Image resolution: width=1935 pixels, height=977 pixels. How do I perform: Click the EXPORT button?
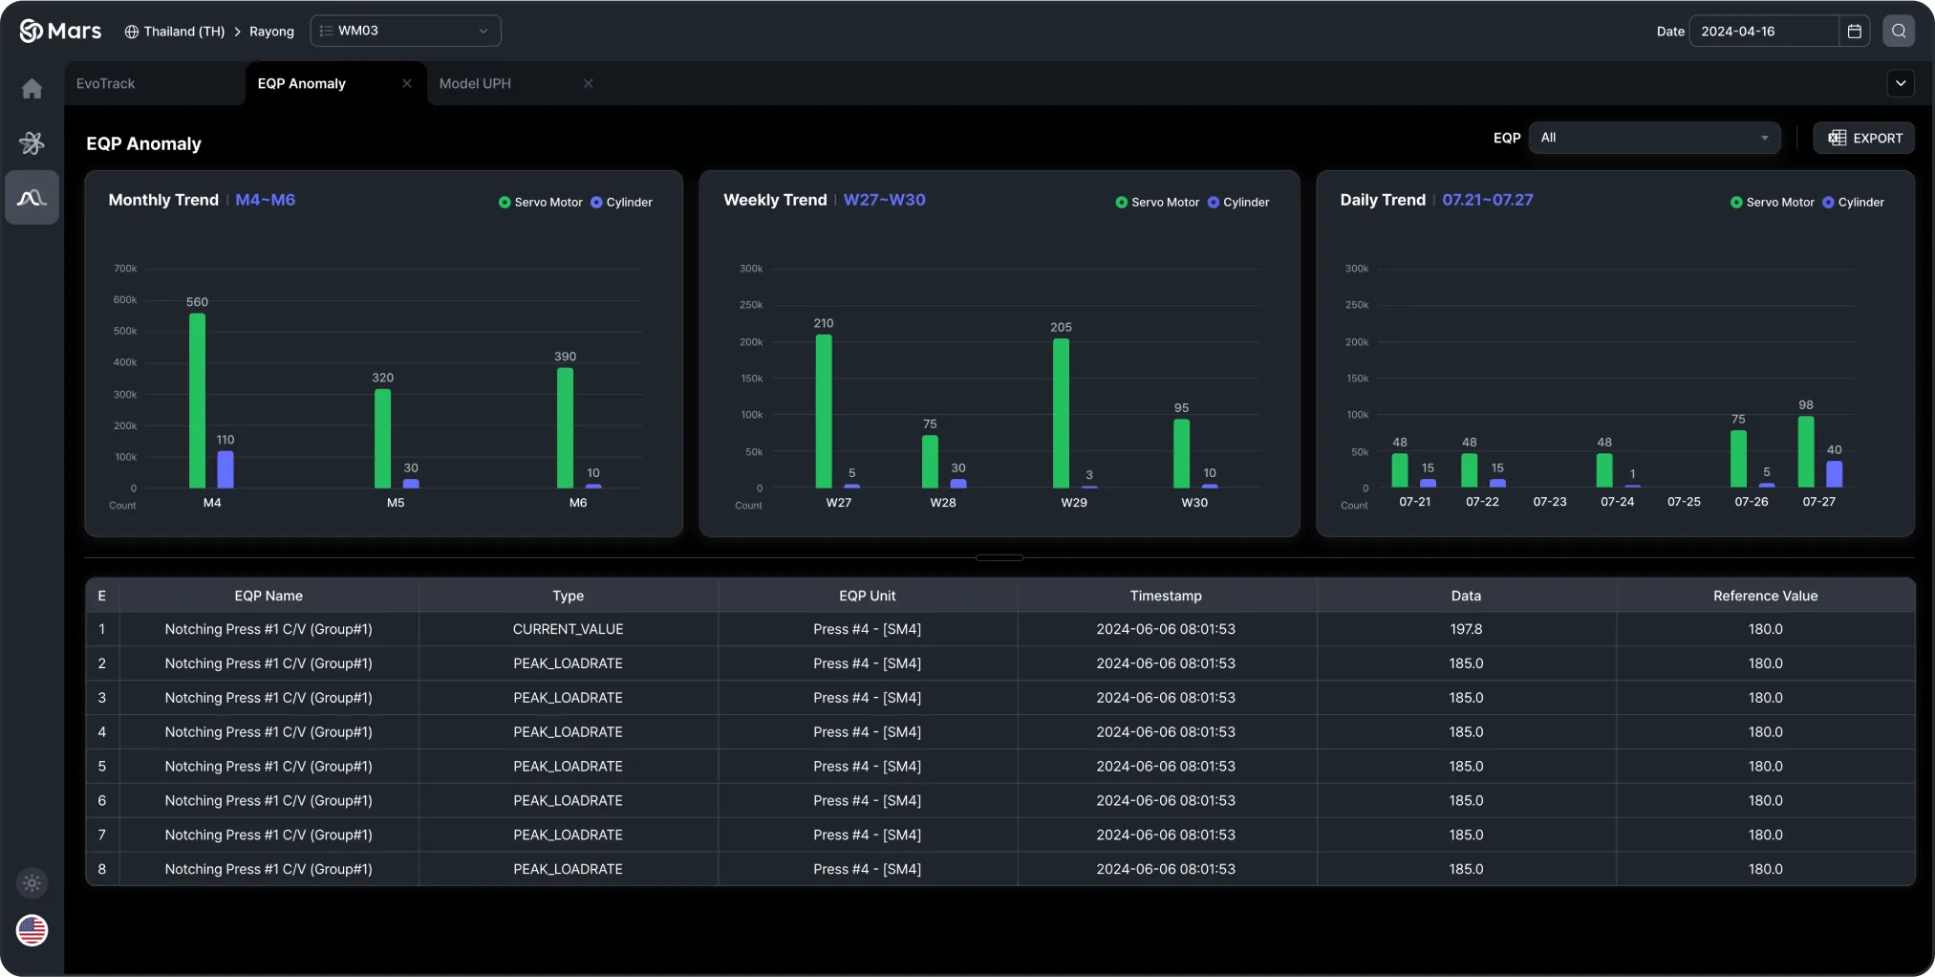(1864, 138)
